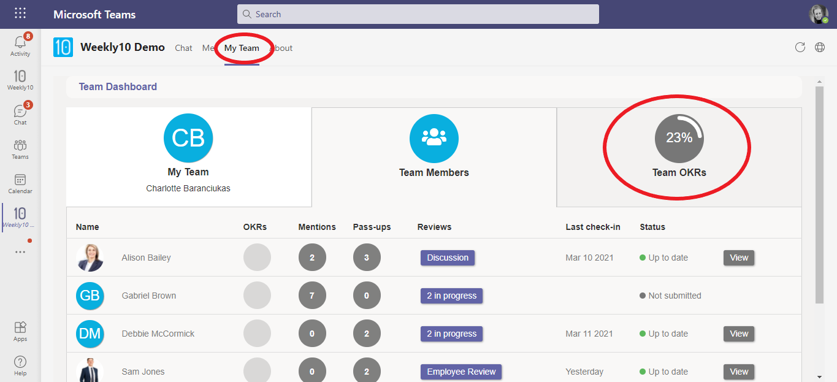Click the Microsoft Teams title
This screenshot has width=837, height=382.
[94, 14]
